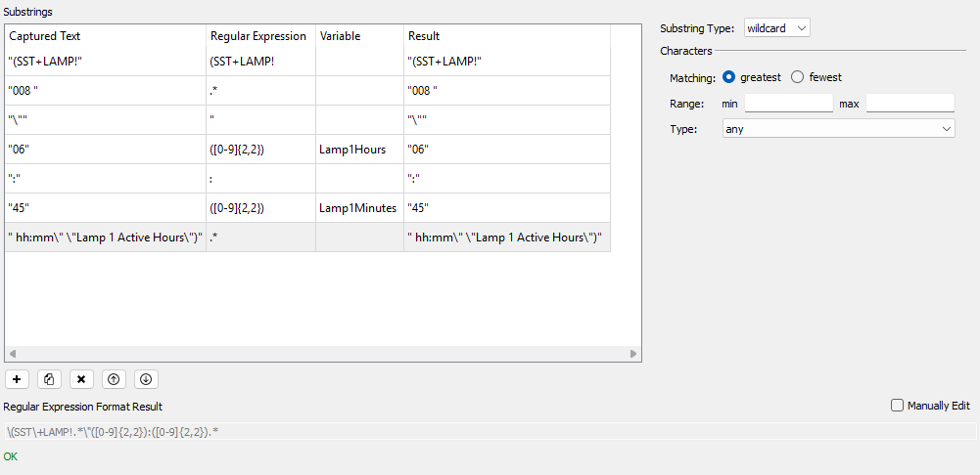Screen dimensions: 980x475
Task: Click the left arrow of horizontal scrollbar
Action: click(x=12, y=354)
